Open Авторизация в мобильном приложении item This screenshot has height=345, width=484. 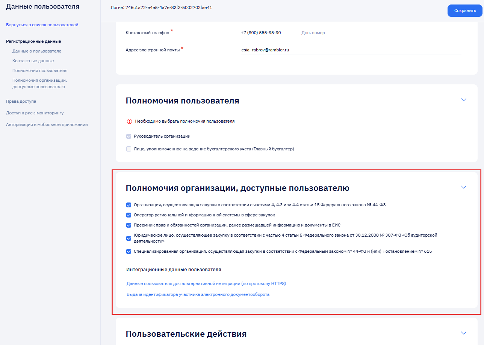tap(47, 124)
